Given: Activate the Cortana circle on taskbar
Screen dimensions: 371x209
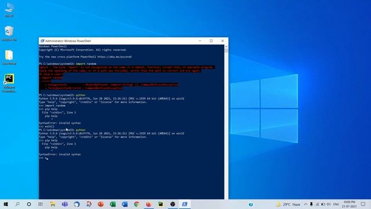Looking at the screenshot, I should (x=29, y=204).
